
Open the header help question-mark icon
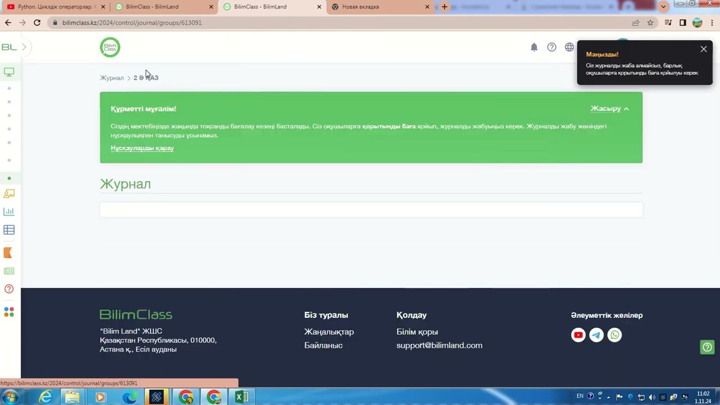coord(552,47)
